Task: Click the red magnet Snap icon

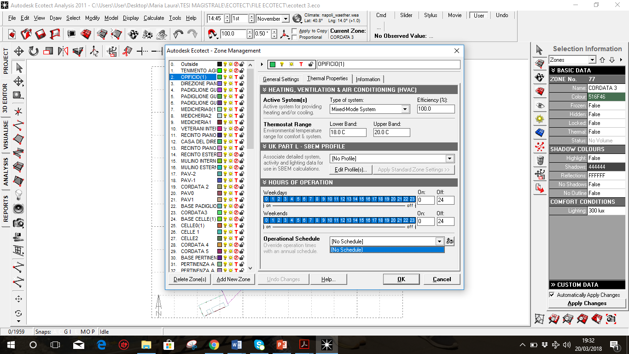Action: coord(213,34)
